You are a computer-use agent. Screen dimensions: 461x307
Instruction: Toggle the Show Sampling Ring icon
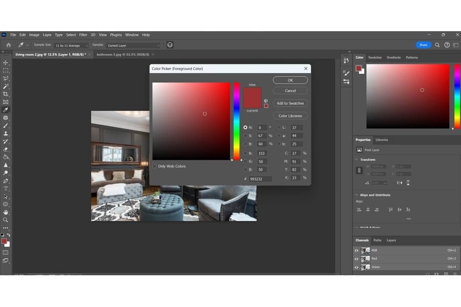click(x=170, y=45)
